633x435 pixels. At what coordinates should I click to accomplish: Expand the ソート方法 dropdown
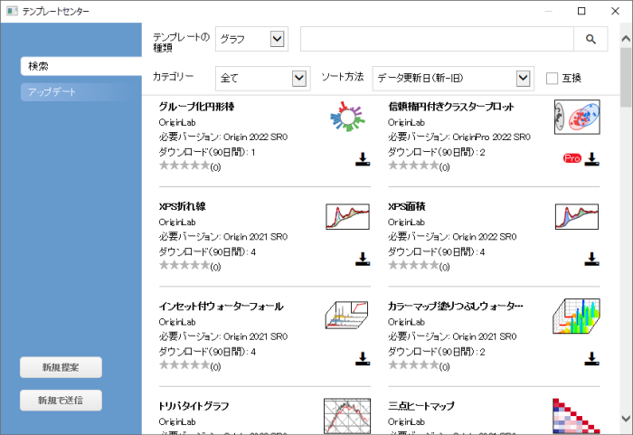coord(524,78)
